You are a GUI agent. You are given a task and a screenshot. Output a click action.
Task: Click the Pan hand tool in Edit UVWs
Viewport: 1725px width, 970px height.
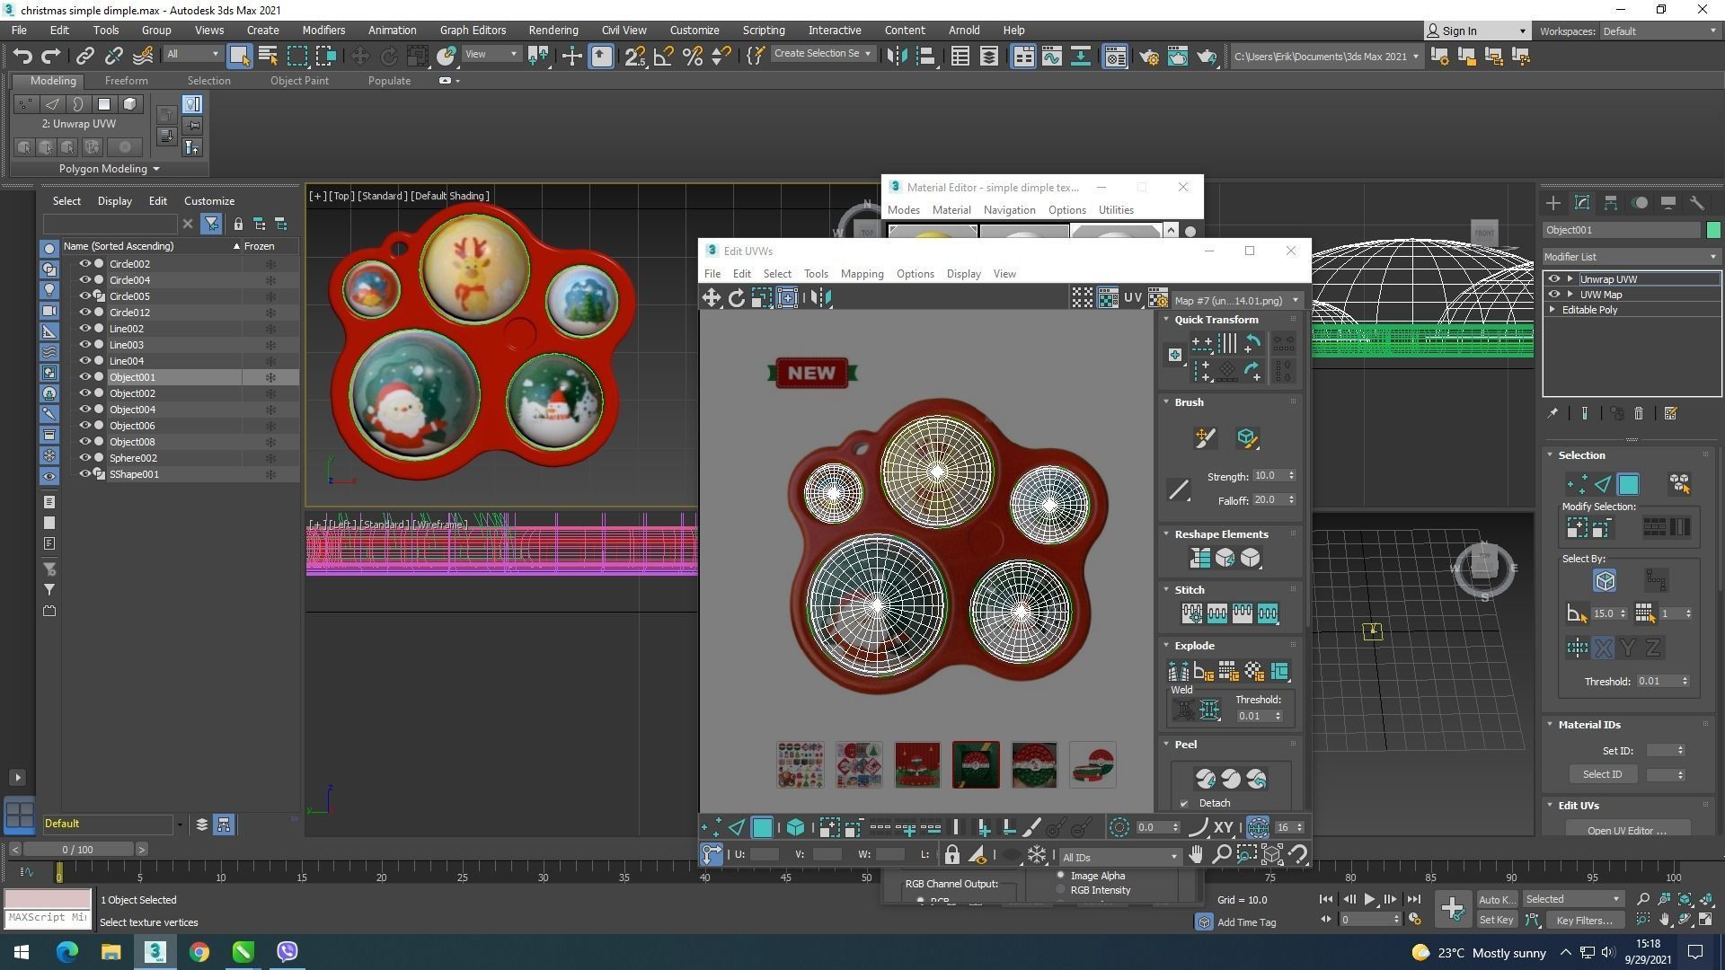[x=1196, y=855]
